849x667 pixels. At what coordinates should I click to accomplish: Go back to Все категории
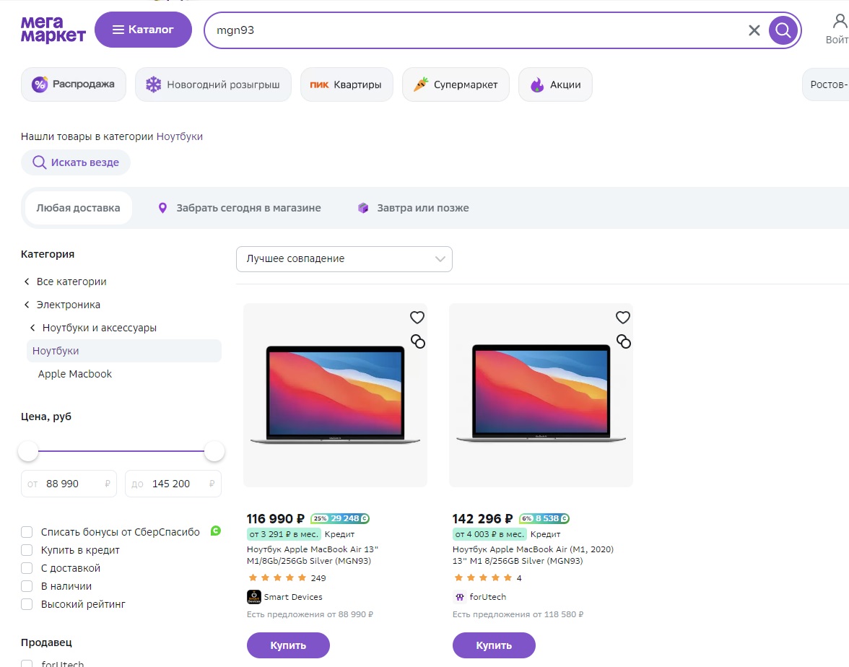coord(71,282)
